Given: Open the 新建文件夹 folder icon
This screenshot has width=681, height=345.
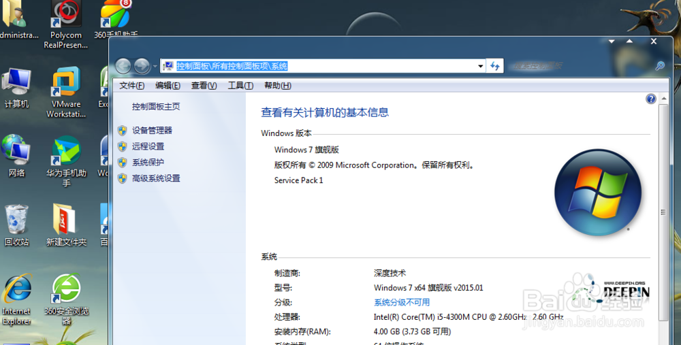Looking at the screenshot, I should 66,226.
